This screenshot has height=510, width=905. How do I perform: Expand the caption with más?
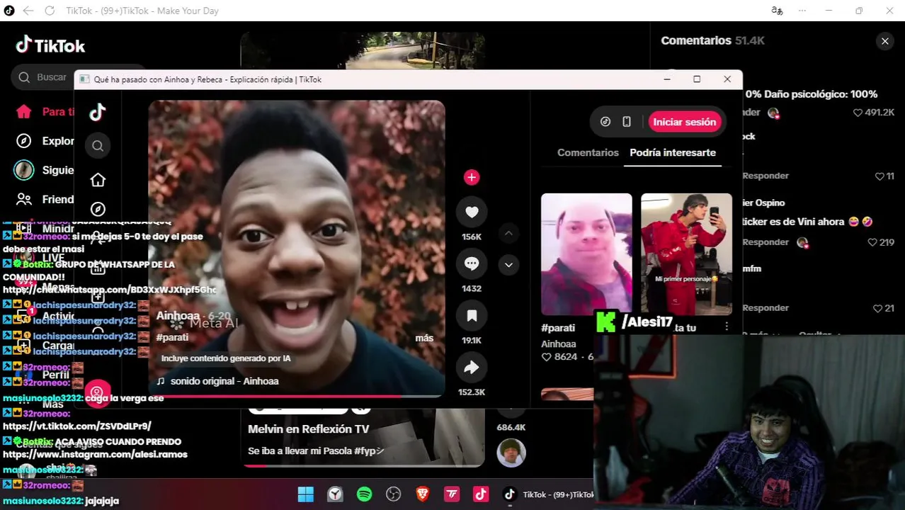424,338
